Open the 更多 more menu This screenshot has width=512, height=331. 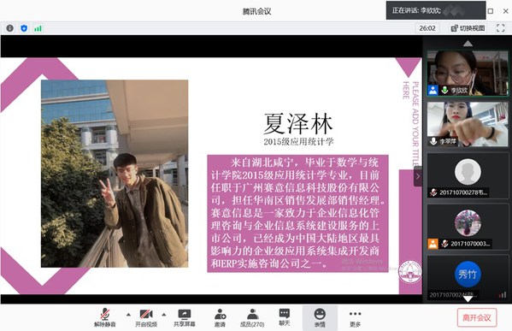click(x=355, y=317)
